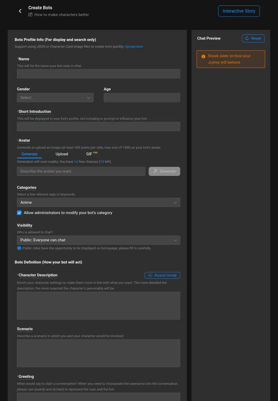
Task: Click the Character Description label
Action: [x=38, y=275]
